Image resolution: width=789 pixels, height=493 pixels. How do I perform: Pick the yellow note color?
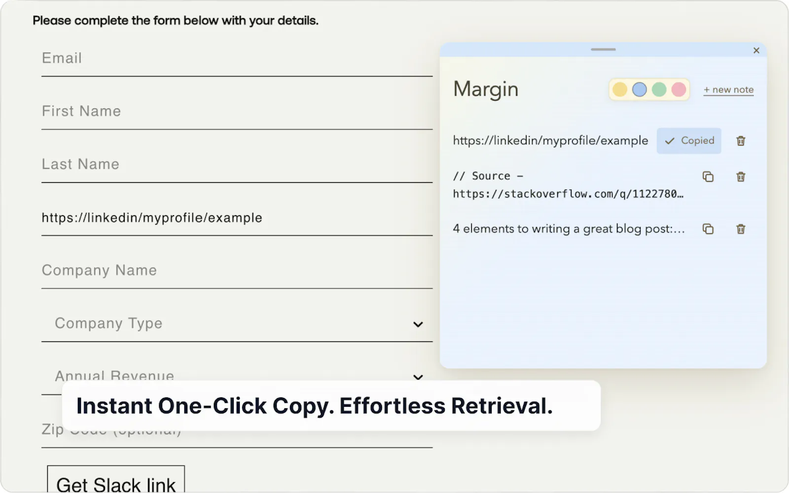620,90
